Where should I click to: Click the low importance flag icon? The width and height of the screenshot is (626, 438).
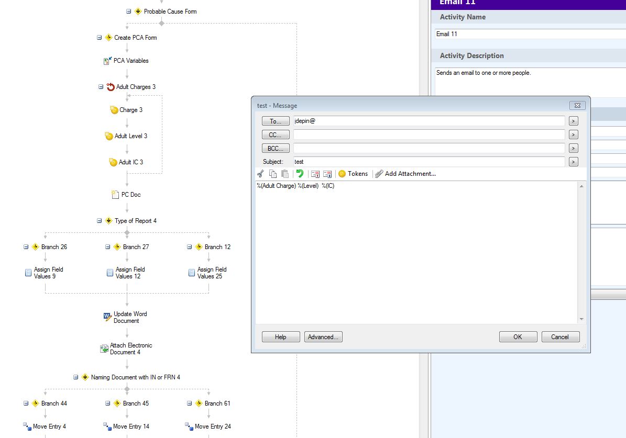tap(327, 174)
